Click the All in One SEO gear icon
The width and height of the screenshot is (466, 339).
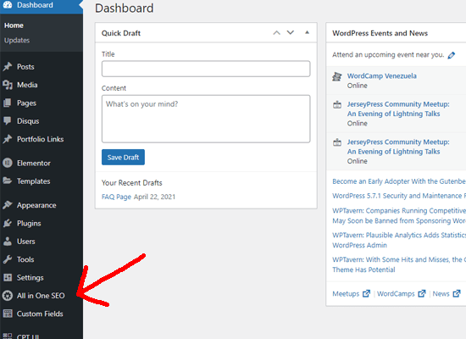[8, 296]
